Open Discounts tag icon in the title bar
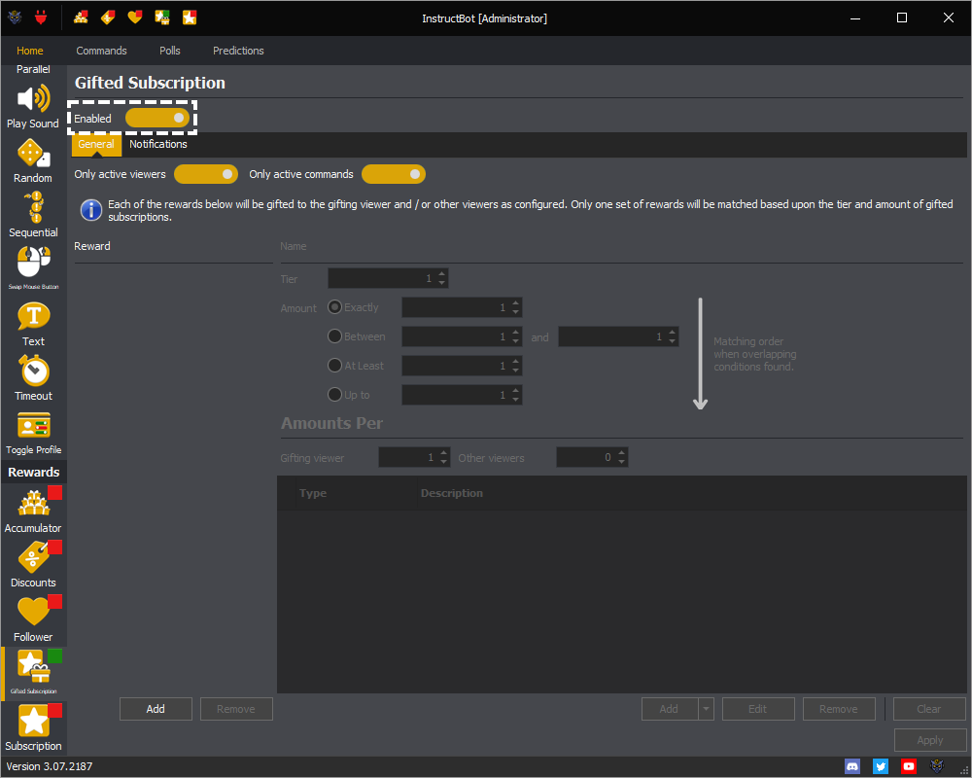972x778 pixels. (x=108, y=18)
